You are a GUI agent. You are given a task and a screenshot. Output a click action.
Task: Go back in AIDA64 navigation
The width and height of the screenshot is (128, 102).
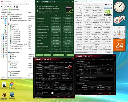pyautogui.click(x=2, y=7)
